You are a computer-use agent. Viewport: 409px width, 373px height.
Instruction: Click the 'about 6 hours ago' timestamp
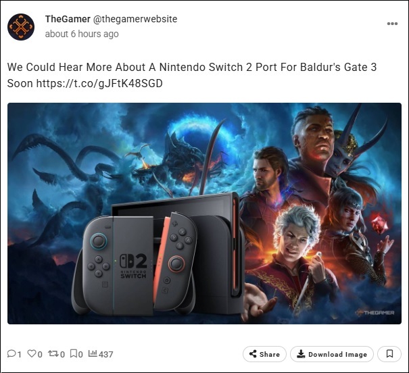(x=82, y=34)
